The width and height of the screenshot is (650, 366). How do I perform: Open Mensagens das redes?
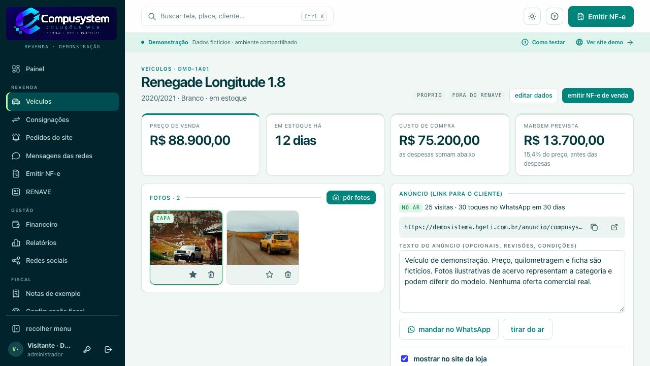(x=62, y=156)
